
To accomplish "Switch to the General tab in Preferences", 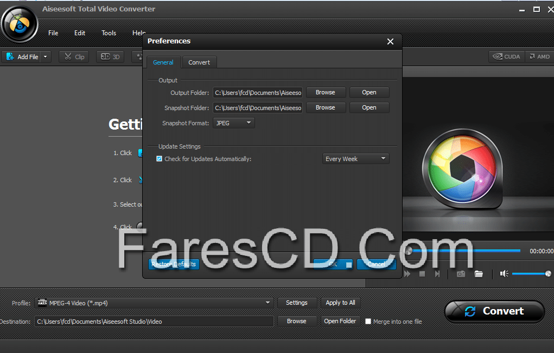I will (x=163, y=62).
